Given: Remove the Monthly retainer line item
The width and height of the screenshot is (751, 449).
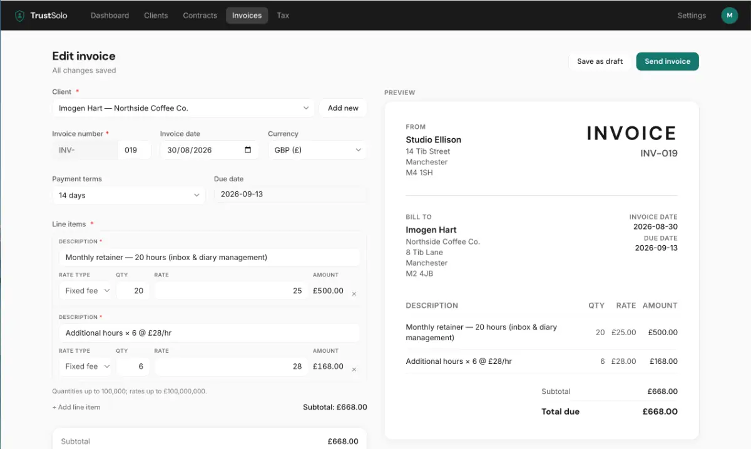Looking at the screenshot, I should click(354, 294).
